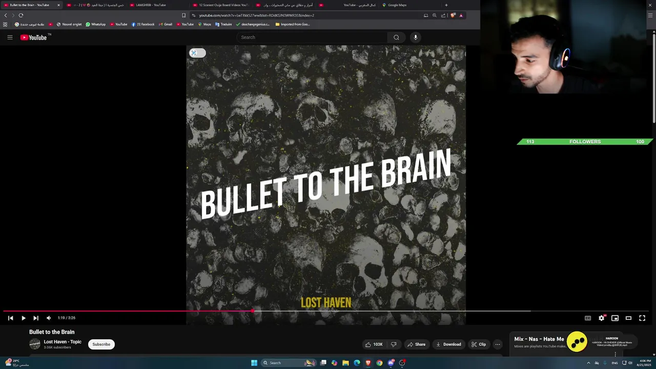Image resolution: width=656 pixels, height=369 pixels.
Task: Create a Clip of the video
Action: [479, 344]
